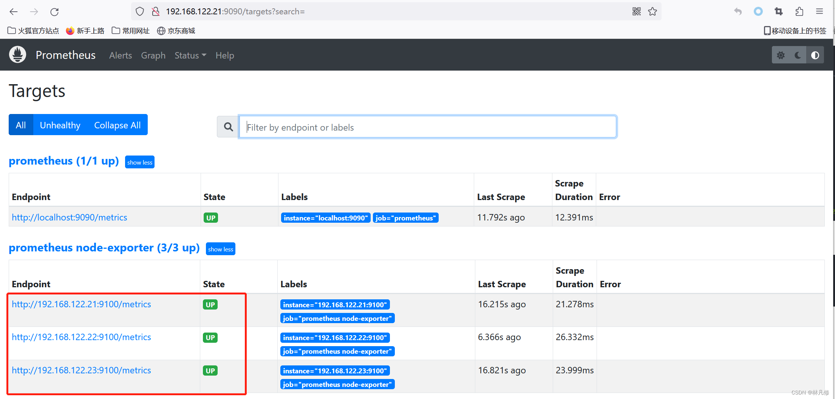Image resolution: width=835 pixels, height=399 pixels.
Task: Bookmark this page with the star icon
Action: 653,12
